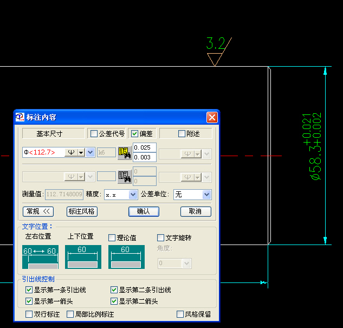343x328 pixels.
Task: Click the 标注风格 button
Action: click(x=82, y=211)
